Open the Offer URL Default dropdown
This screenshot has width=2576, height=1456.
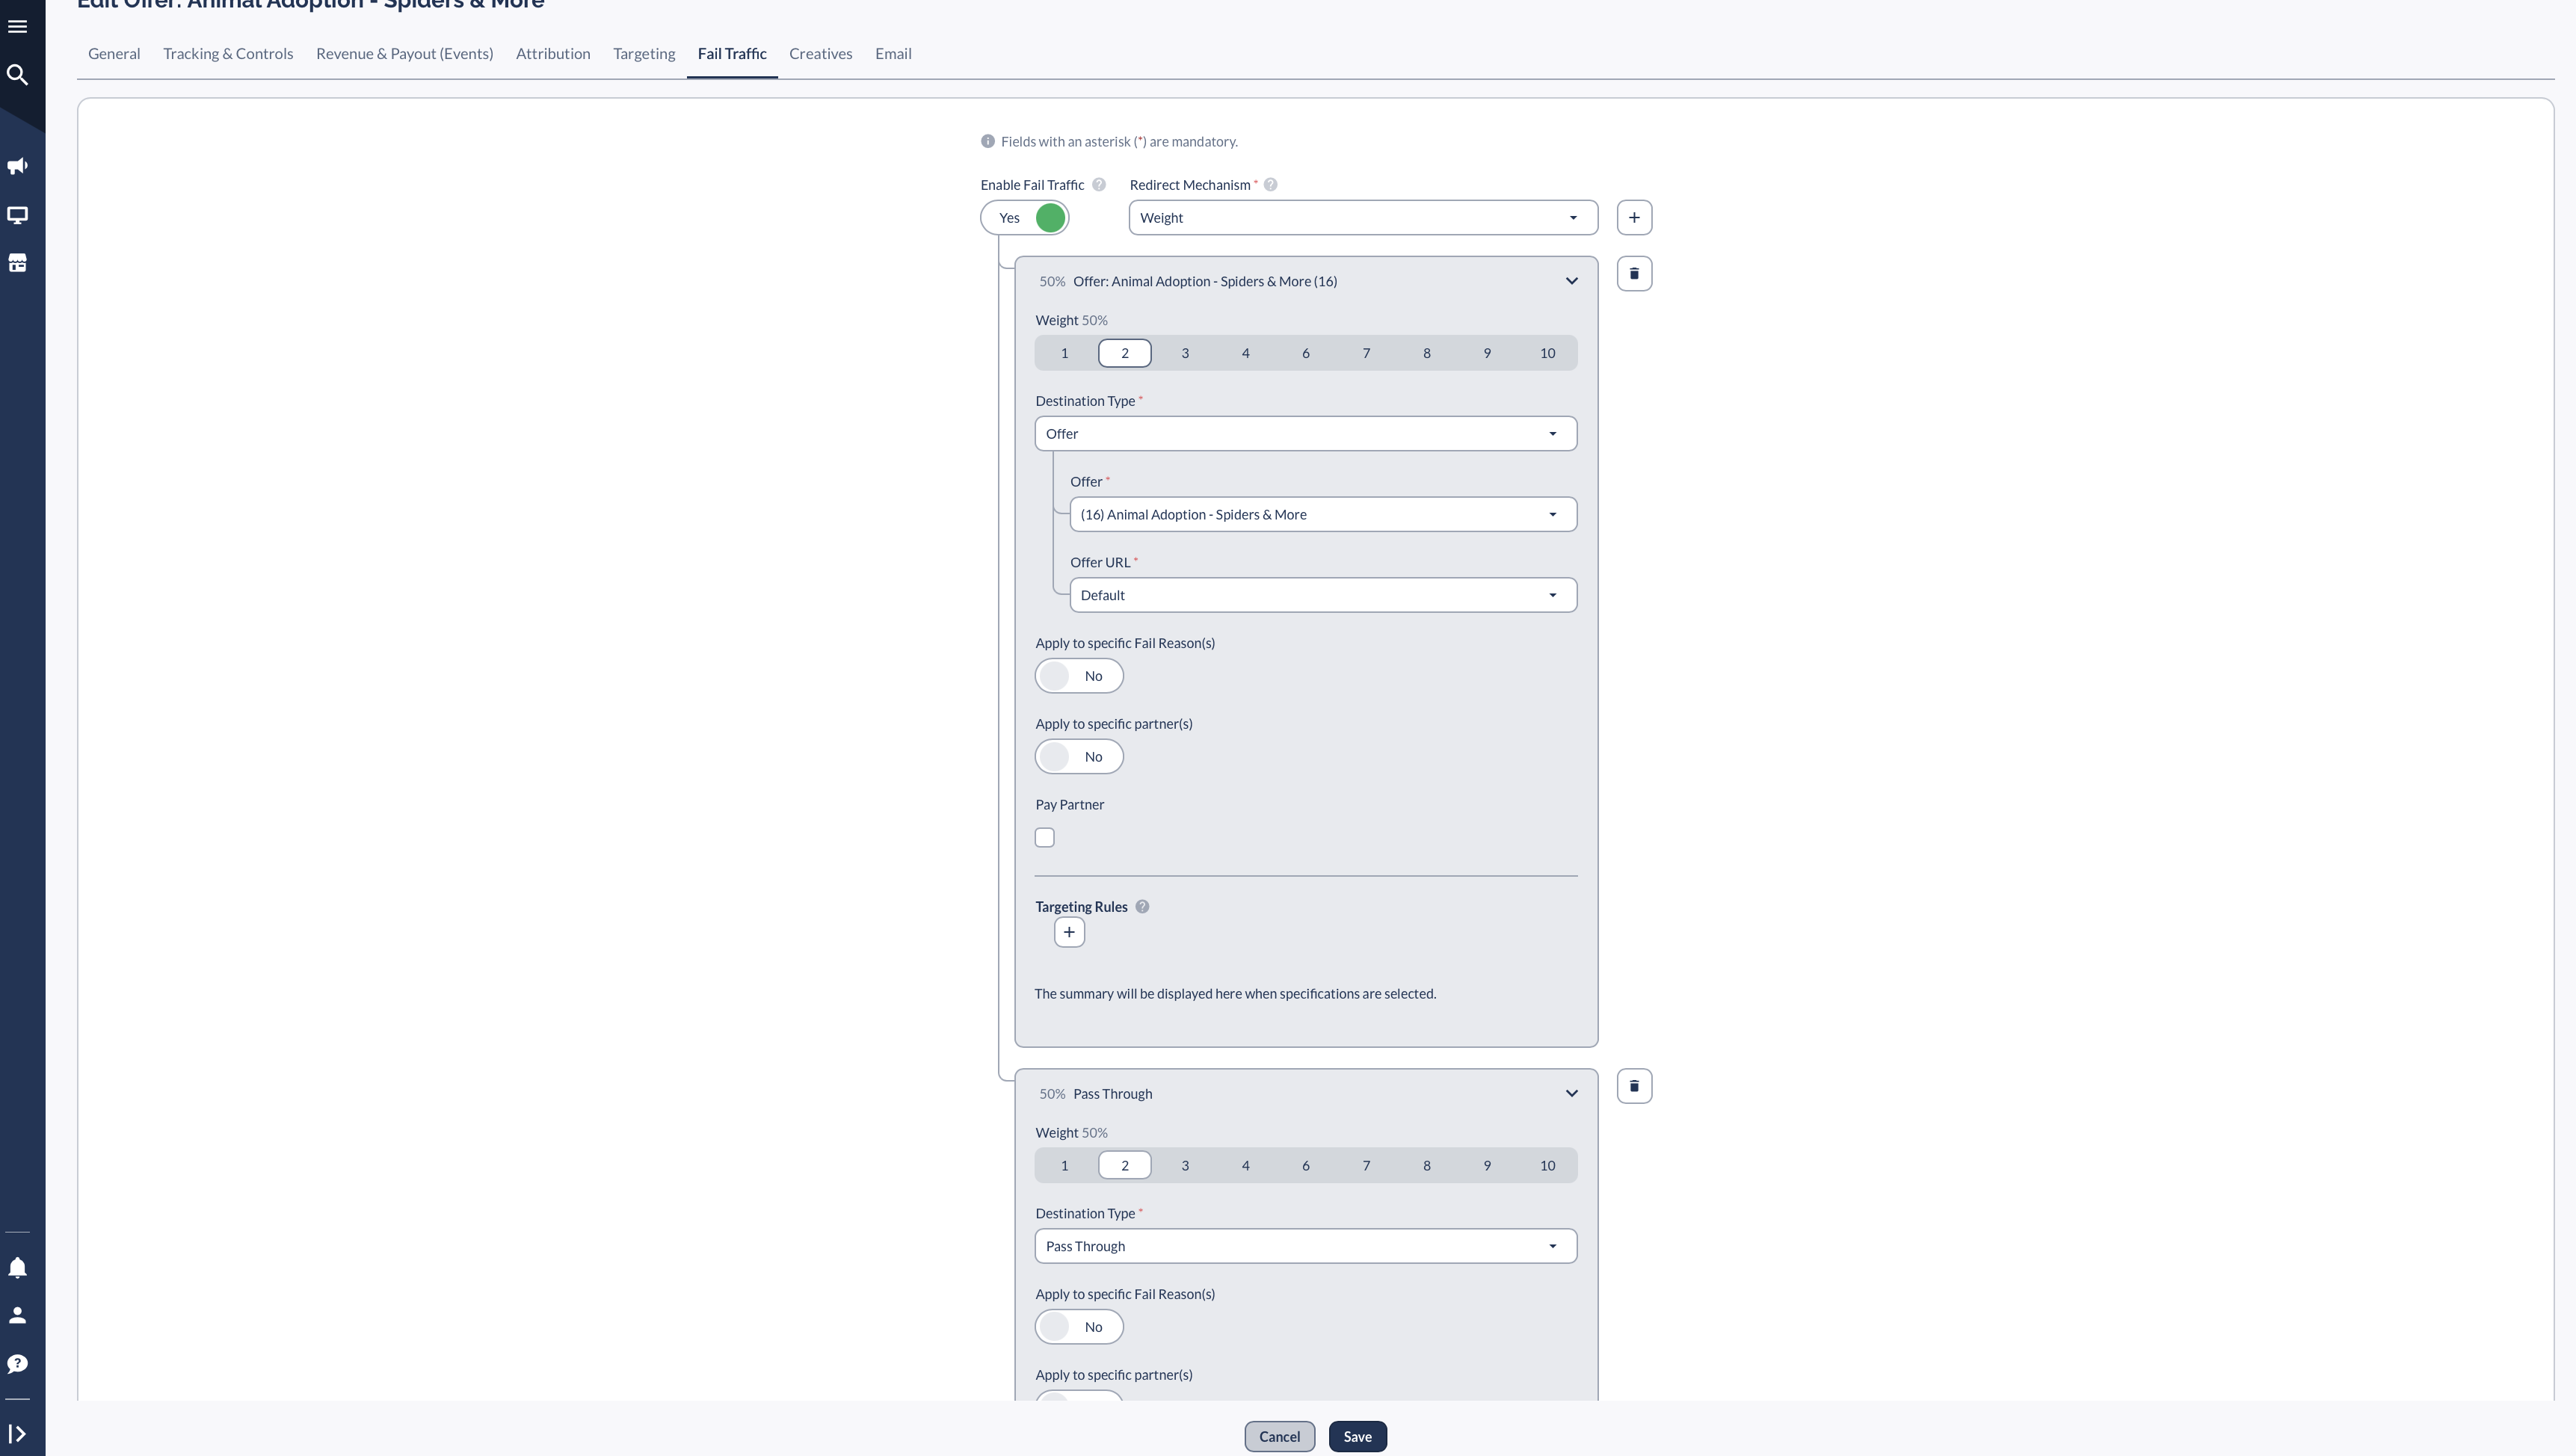click(x=1323, y=596)
